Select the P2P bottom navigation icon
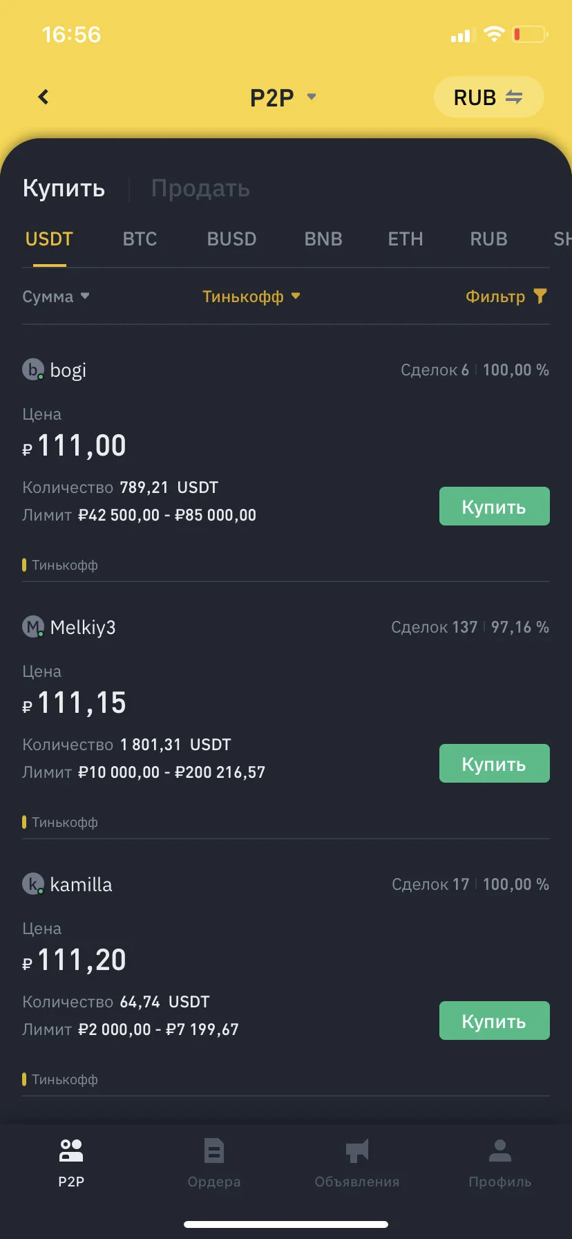This screenshot has height=1239, width=572. point(71,1151)
